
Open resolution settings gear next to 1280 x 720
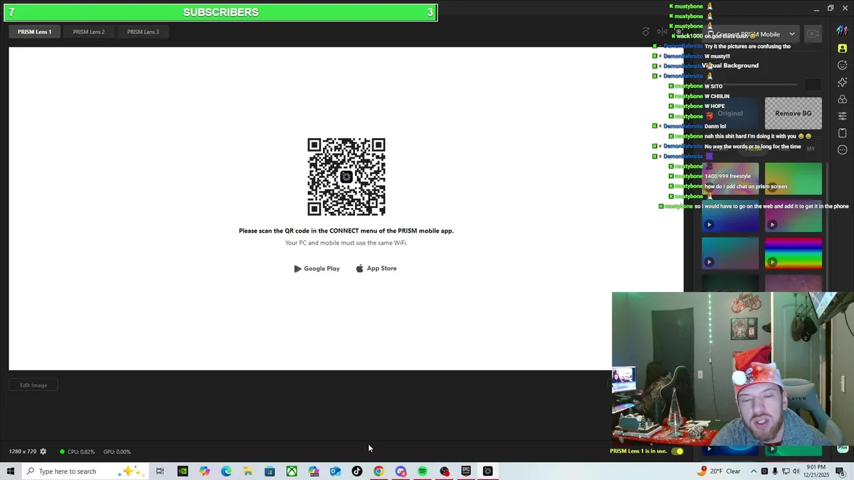(43, 451)
